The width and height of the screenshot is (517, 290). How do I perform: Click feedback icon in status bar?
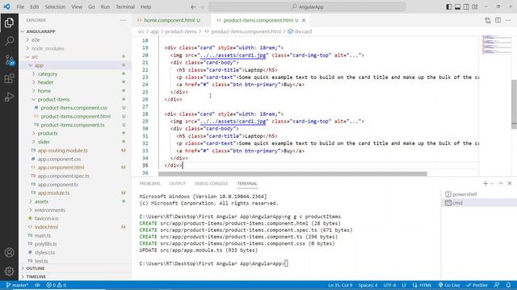[x=497, y=285]
